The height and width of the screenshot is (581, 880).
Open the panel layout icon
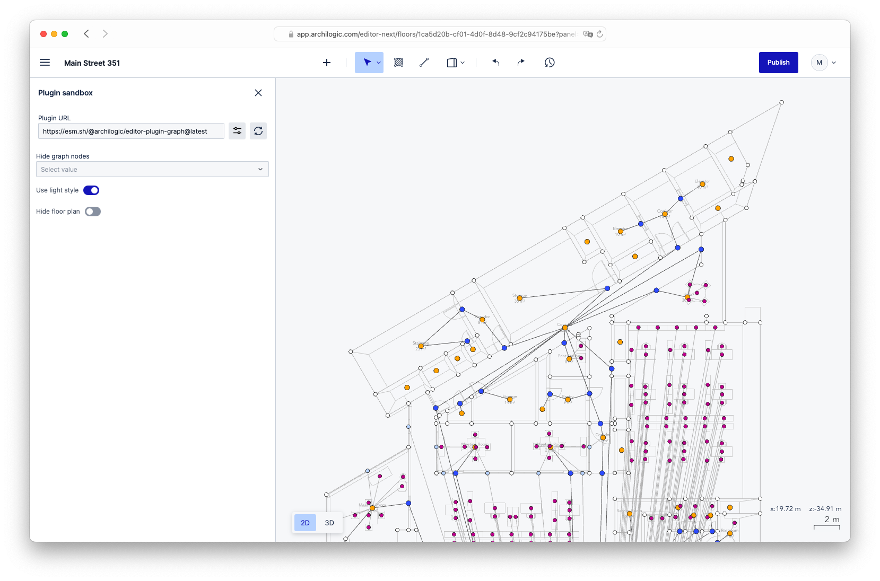(x=451, y=63)
